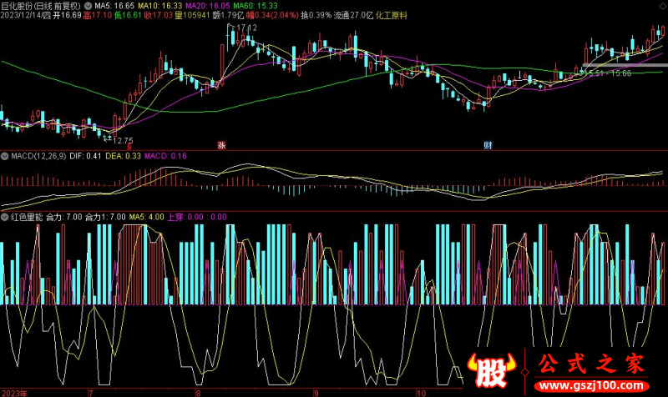Screen dimensions: 668x397
Task: Click the 合力: 7.00 value
Action: click(64, 217)
